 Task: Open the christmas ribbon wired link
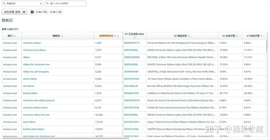[x=35, y=108]
